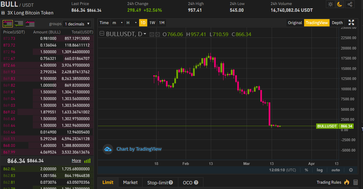Click the green order book depth bars icon
363x189 pixels.
tap(87, 161)
